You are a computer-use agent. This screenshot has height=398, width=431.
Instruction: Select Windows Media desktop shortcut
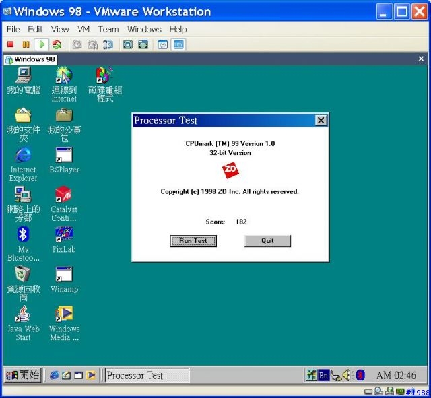click(x=65, y=323)
